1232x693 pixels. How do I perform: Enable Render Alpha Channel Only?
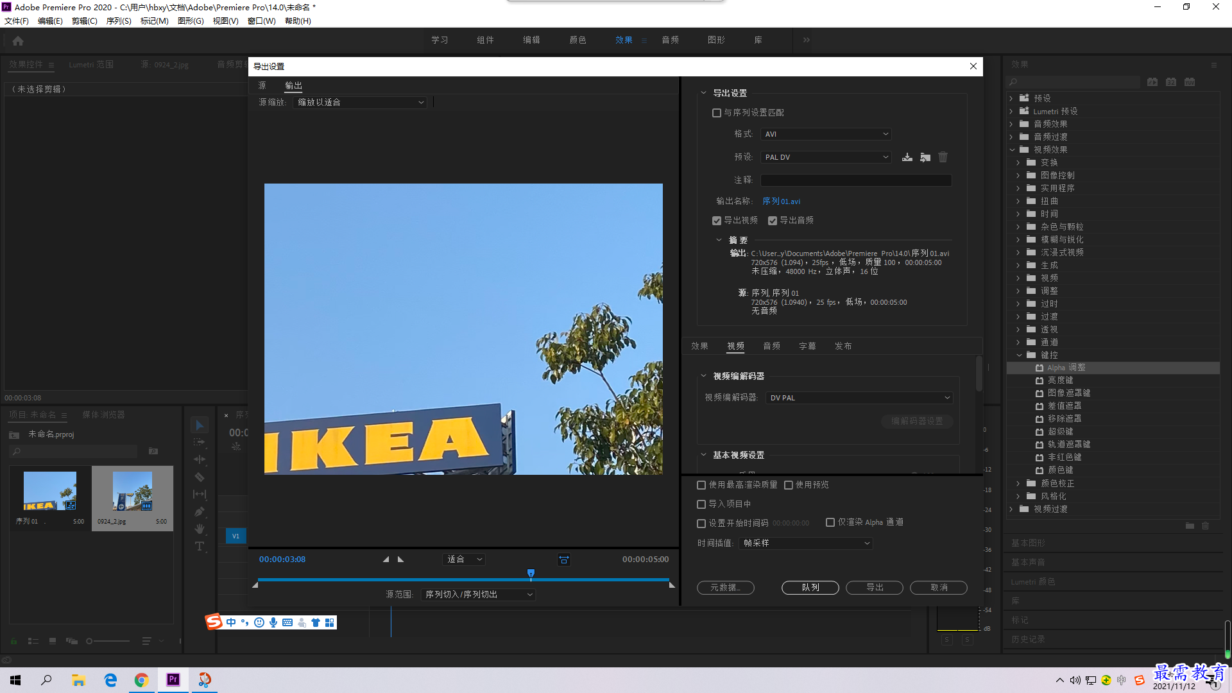coord(830,522)
